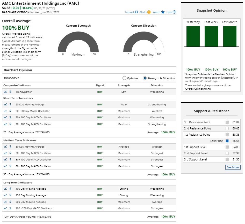Click dollar icon for 20 Day Moving Average
Image resolution: width=245 pixels, height=224 pixels.
click(x=10, y=105)
